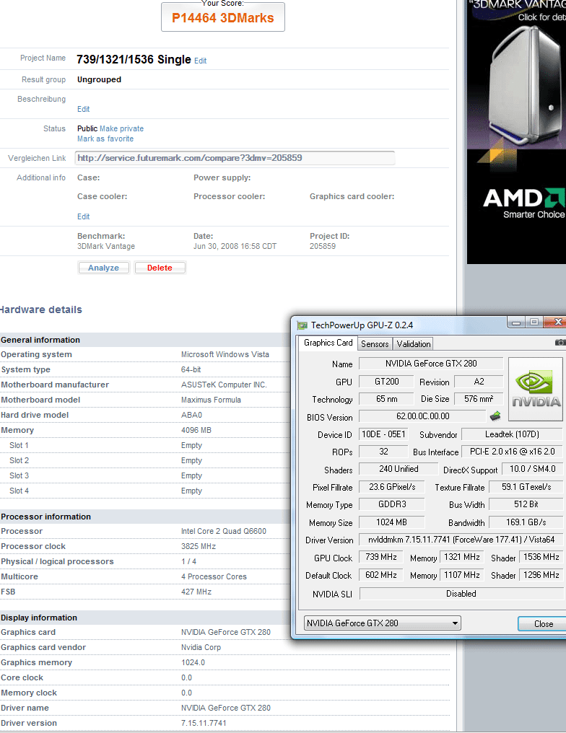566x733 pixels.
Task: Maximize the GPU-Z window
Action: [534, 322]
